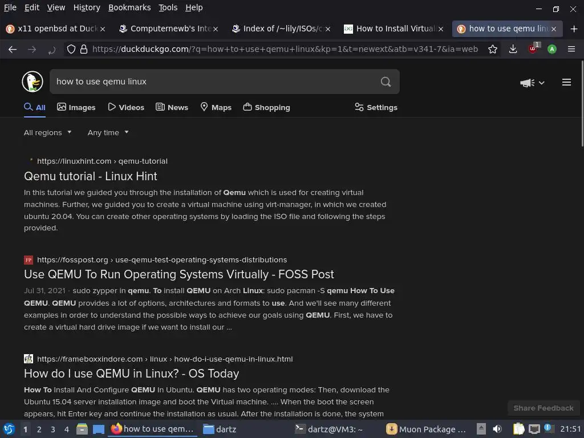Go back with the browser back arrow
The image size is (584, 438).
[x=13, y=49]
